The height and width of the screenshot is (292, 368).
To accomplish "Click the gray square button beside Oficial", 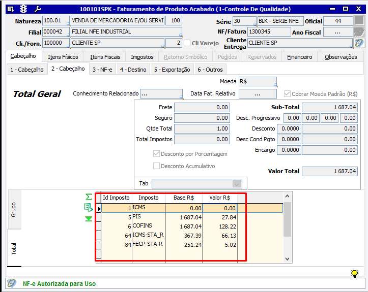I will click(x=359, y=21).
